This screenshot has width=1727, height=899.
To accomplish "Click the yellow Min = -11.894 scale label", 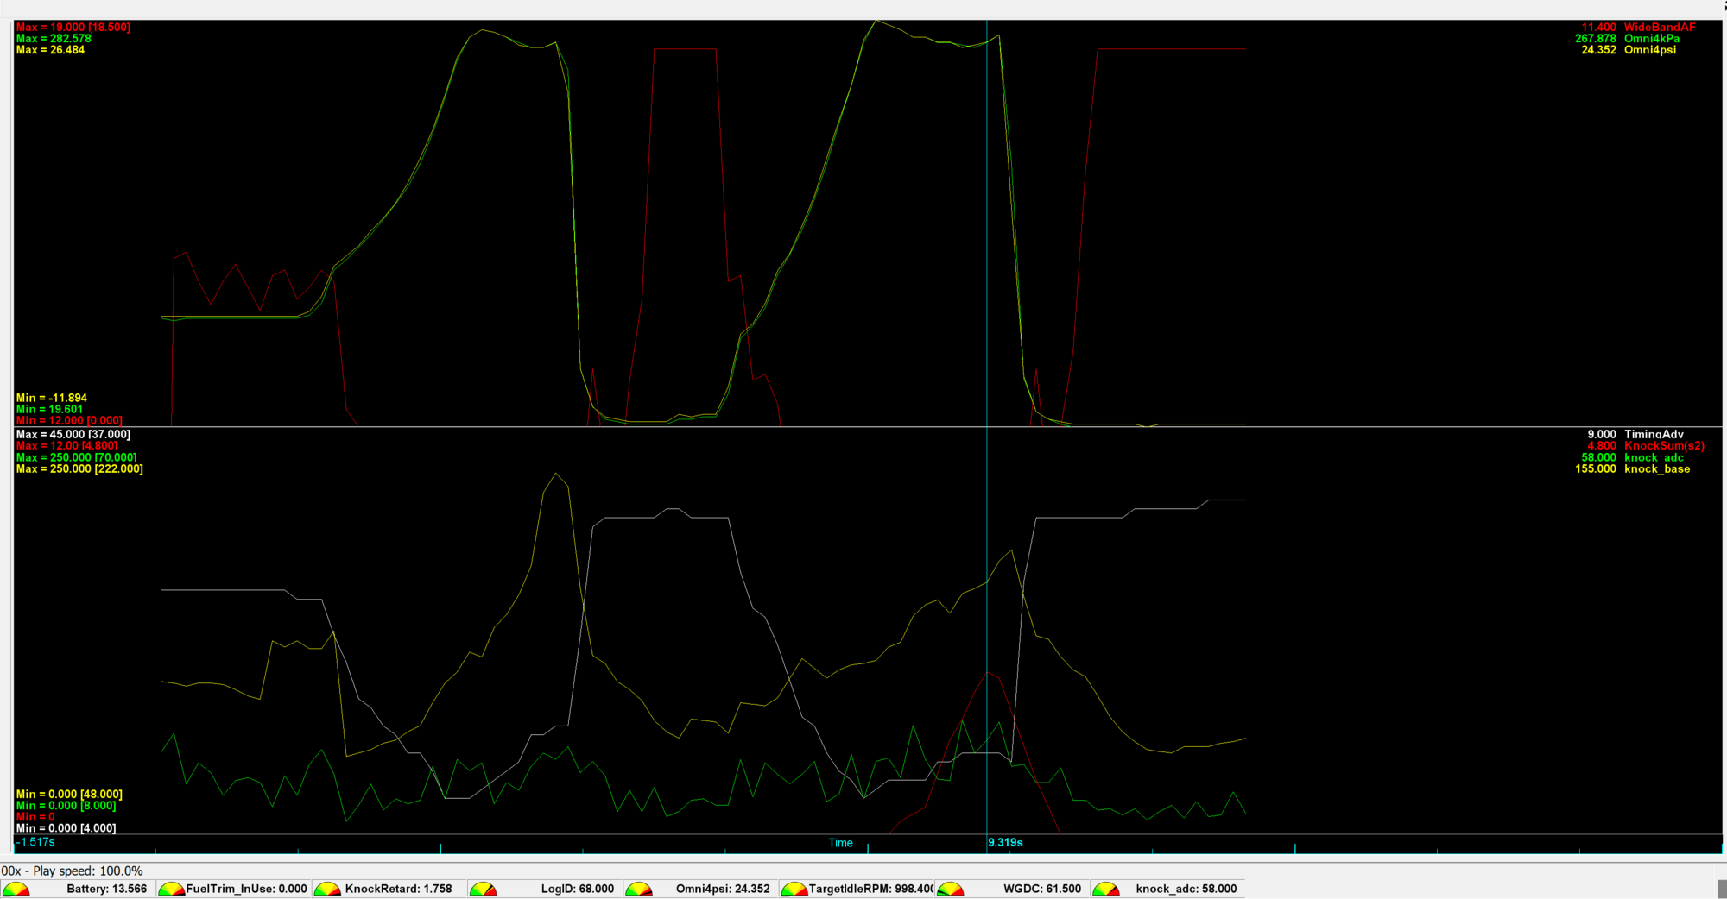I will point(52,399).
